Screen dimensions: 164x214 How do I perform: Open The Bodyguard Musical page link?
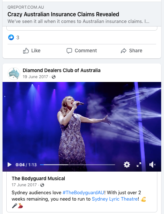[38, 179]
